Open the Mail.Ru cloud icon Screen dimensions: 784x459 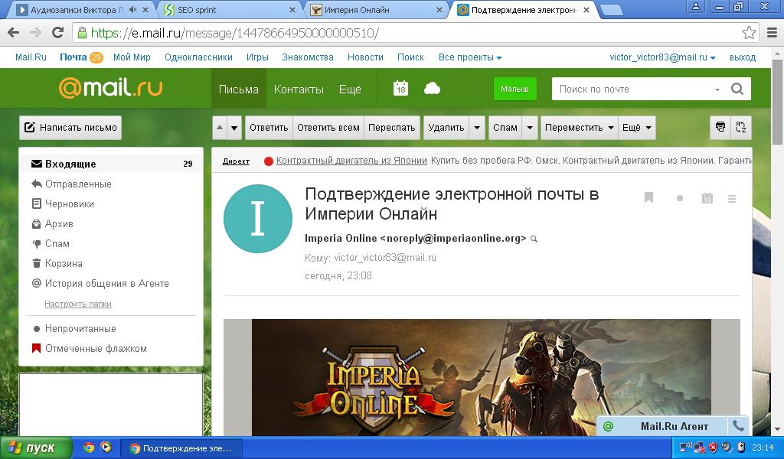click(x=432, y=89)
